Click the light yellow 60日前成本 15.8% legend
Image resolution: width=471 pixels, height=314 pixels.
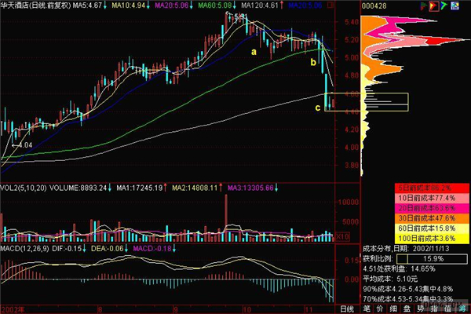[432, 228]
